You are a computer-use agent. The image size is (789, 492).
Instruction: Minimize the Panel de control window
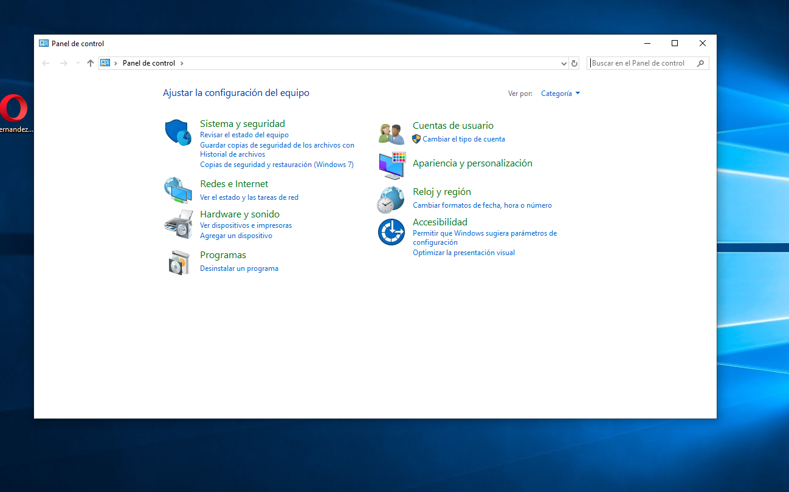coord(647,43)
